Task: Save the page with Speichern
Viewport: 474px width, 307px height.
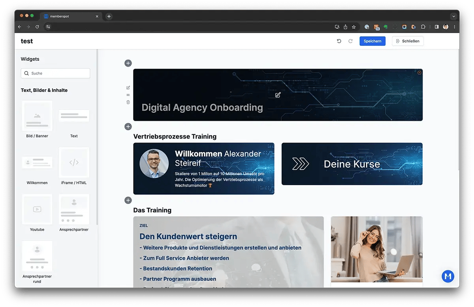Action: coord(372,41)
